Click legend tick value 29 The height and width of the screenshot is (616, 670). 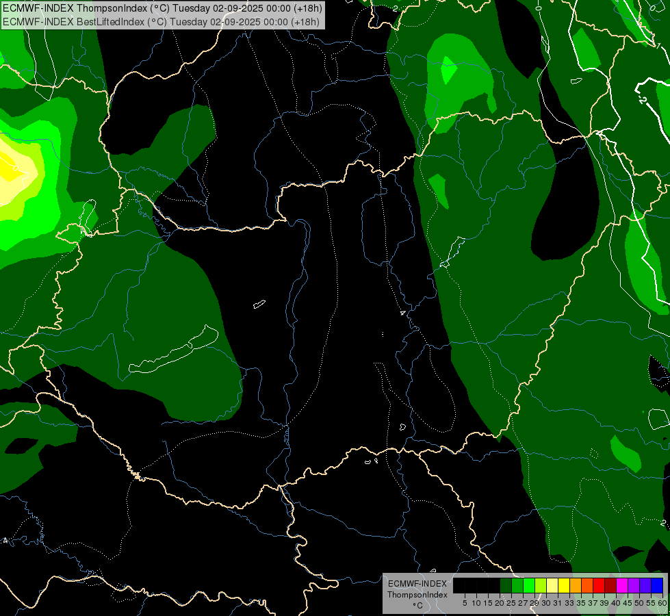[535, 603]
